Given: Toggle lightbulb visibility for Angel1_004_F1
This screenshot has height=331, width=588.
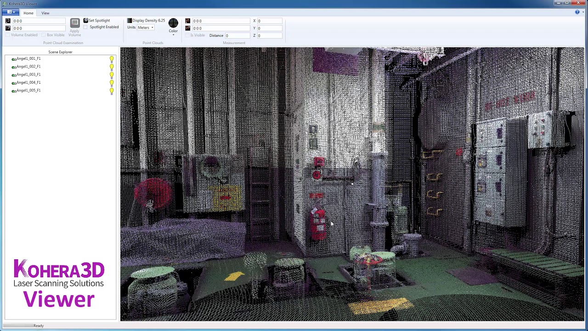Looking at the screenshot, I should tap(112, 83).
